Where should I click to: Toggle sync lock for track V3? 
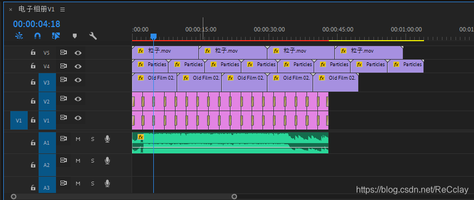[63, 80]
